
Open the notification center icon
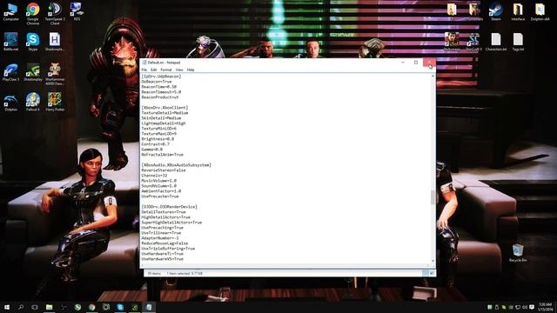(532, 307)
